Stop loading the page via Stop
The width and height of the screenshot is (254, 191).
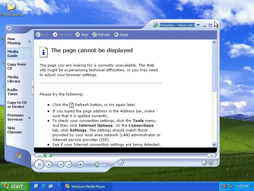click(82, 35)
